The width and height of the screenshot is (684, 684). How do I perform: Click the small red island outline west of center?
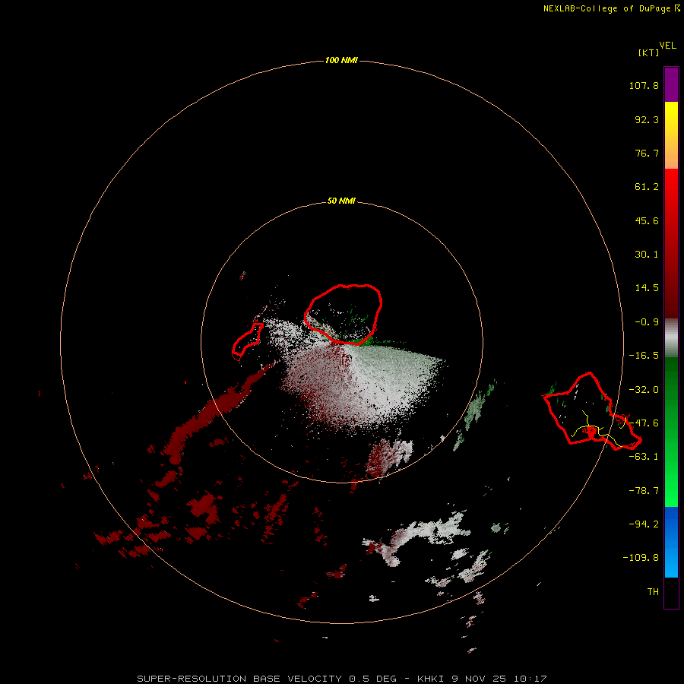click(248, 341)
